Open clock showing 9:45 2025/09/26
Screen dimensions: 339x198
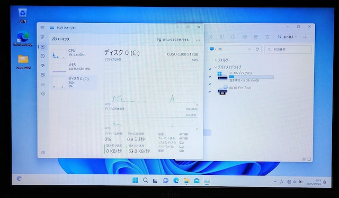pos(314,182)
